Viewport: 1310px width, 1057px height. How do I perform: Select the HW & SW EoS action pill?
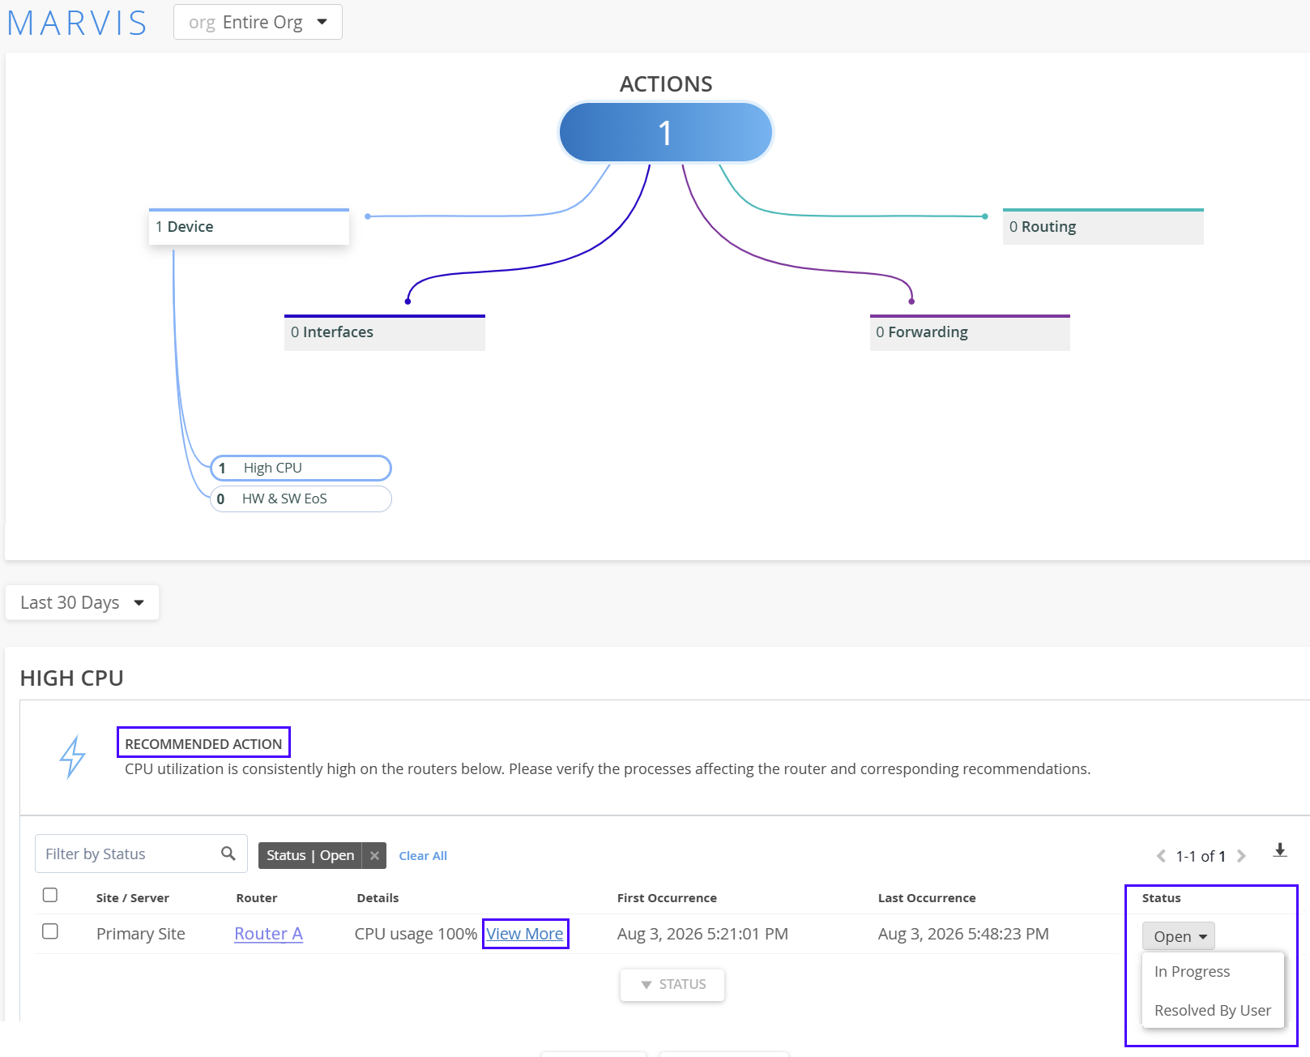tap(301, 499)
